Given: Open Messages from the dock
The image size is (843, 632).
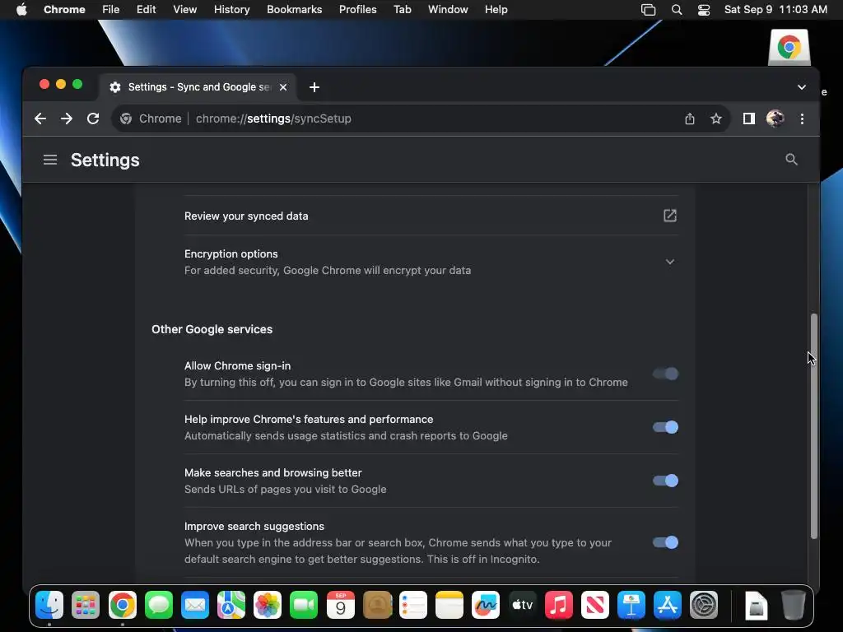Looking at the screenshot, I should coord(159,605).
